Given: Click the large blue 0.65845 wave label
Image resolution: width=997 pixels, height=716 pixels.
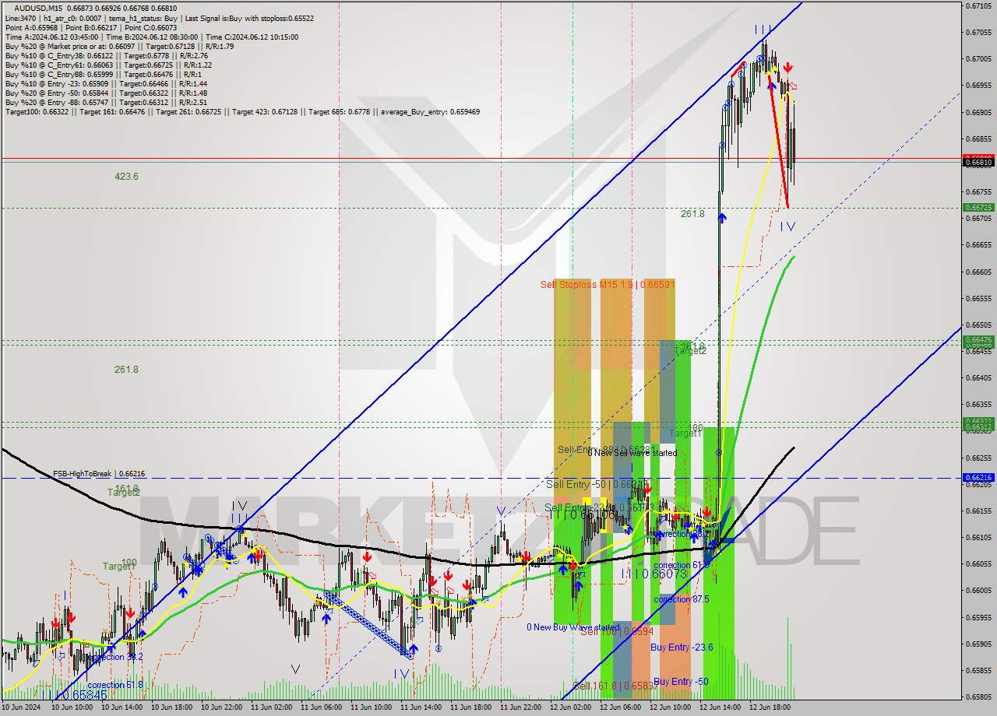Looking at the screenshot, I should 77,695.
